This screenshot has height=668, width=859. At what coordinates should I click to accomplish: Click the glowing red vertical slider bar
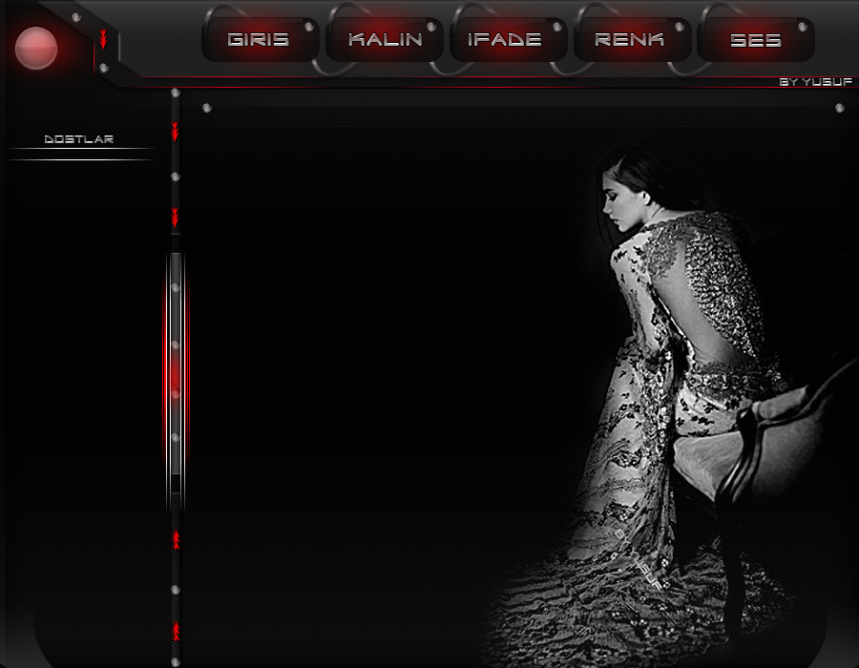tap(175, 372)
